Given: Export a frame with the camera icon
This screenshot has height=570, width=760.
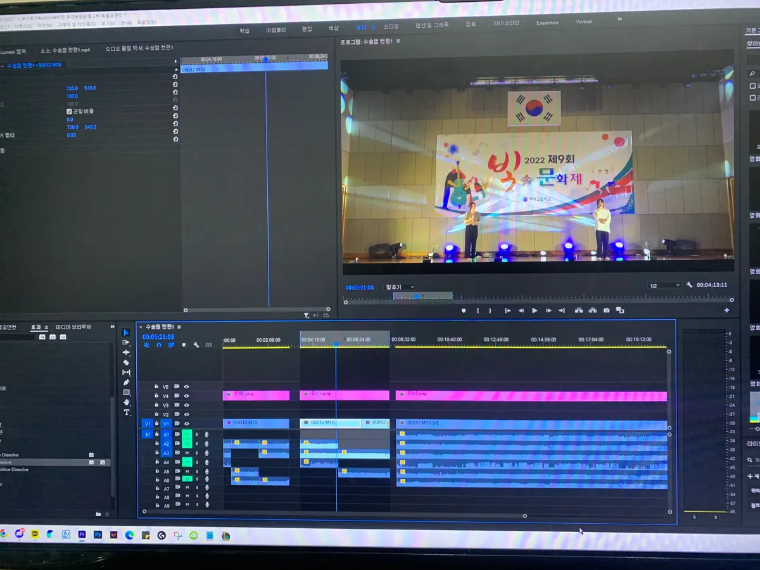Looking at the screenshot, I should pyautogui.click(x=607, y=310).
